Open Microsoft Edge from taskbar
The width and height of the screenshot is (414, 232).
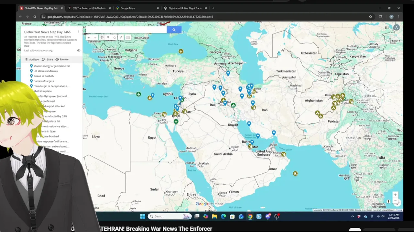(223, 216)
